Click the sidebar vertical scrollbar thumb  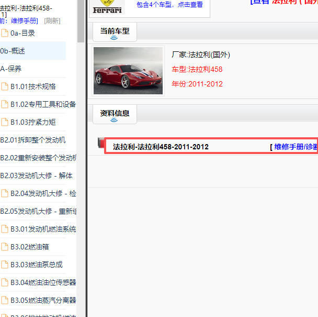[x=81, y=21]
